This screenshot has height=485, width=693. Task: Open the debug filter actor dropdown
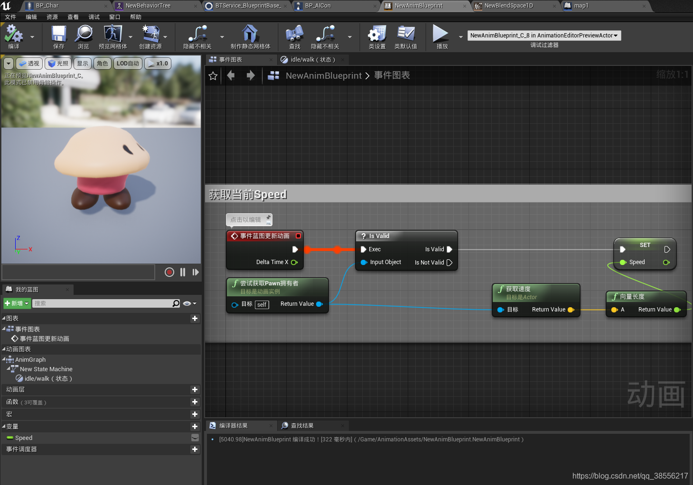tap(544, 36)
